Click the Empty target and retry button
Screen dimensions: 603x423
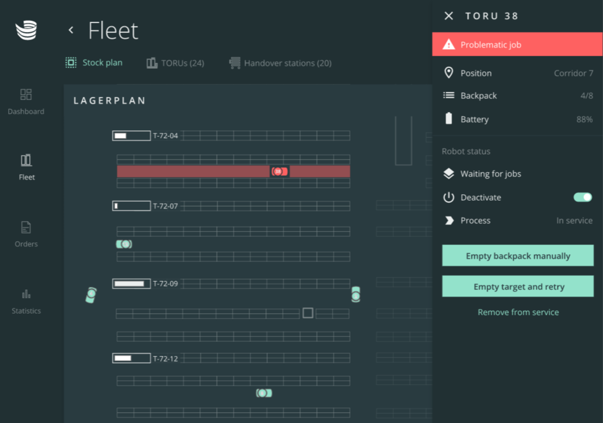point(518,287)
